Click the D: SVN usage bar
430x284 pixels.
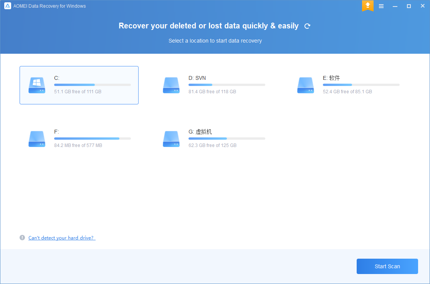coord(227,85)
